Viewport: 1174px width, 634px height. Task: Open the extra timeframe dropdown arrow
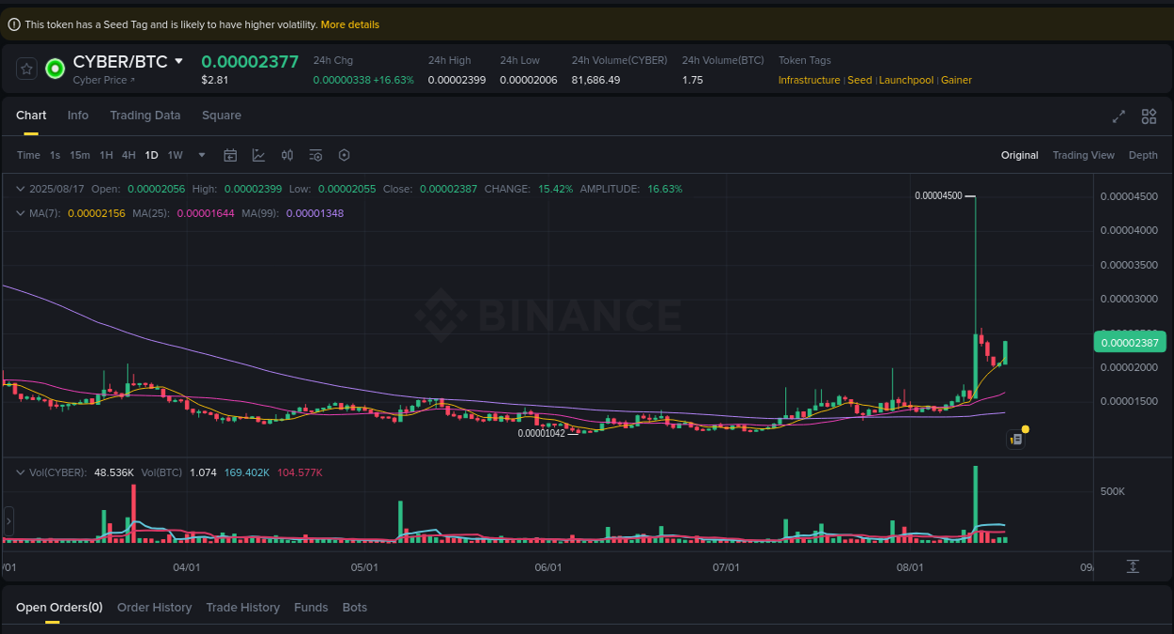point(201,154)
